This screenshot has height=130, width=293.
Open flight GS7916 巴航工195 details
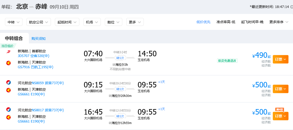[35, 67]
